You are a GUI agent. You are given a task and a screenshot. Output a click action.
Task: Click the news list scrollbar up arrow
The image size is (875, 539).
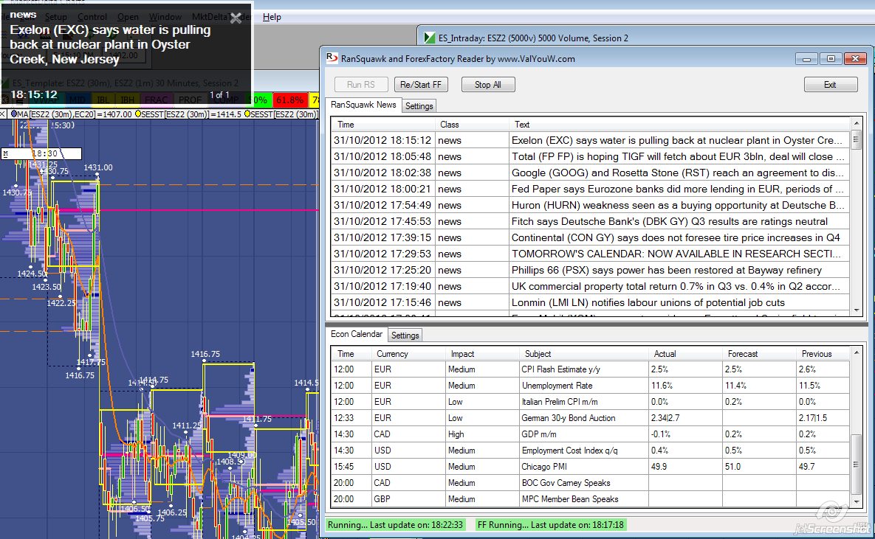coord(856,123)
